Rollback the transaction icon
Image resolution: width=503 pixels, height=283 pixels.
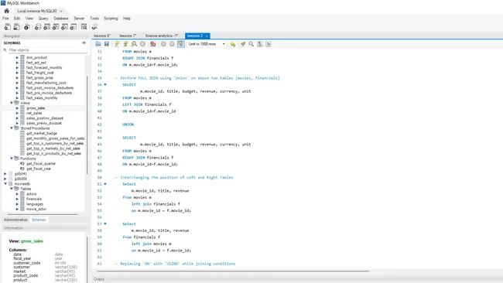click(x=172, y=44)
